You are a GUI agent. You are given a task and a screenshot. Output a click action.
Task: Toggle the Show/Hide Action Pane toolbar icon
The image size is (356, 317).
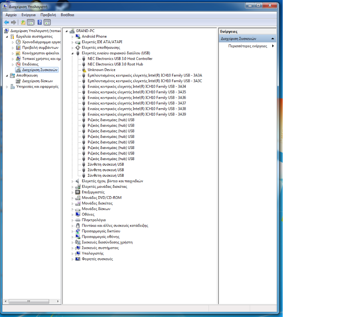coord(47,23)
